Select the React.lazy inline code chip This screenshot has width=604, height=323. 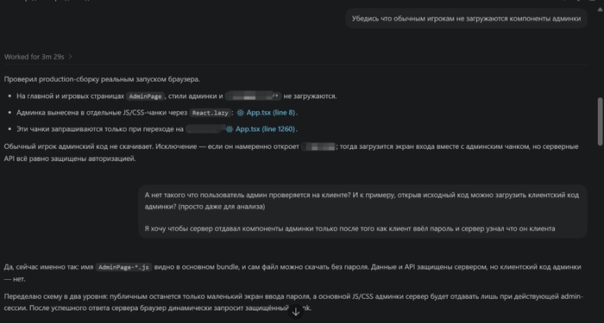211,113
